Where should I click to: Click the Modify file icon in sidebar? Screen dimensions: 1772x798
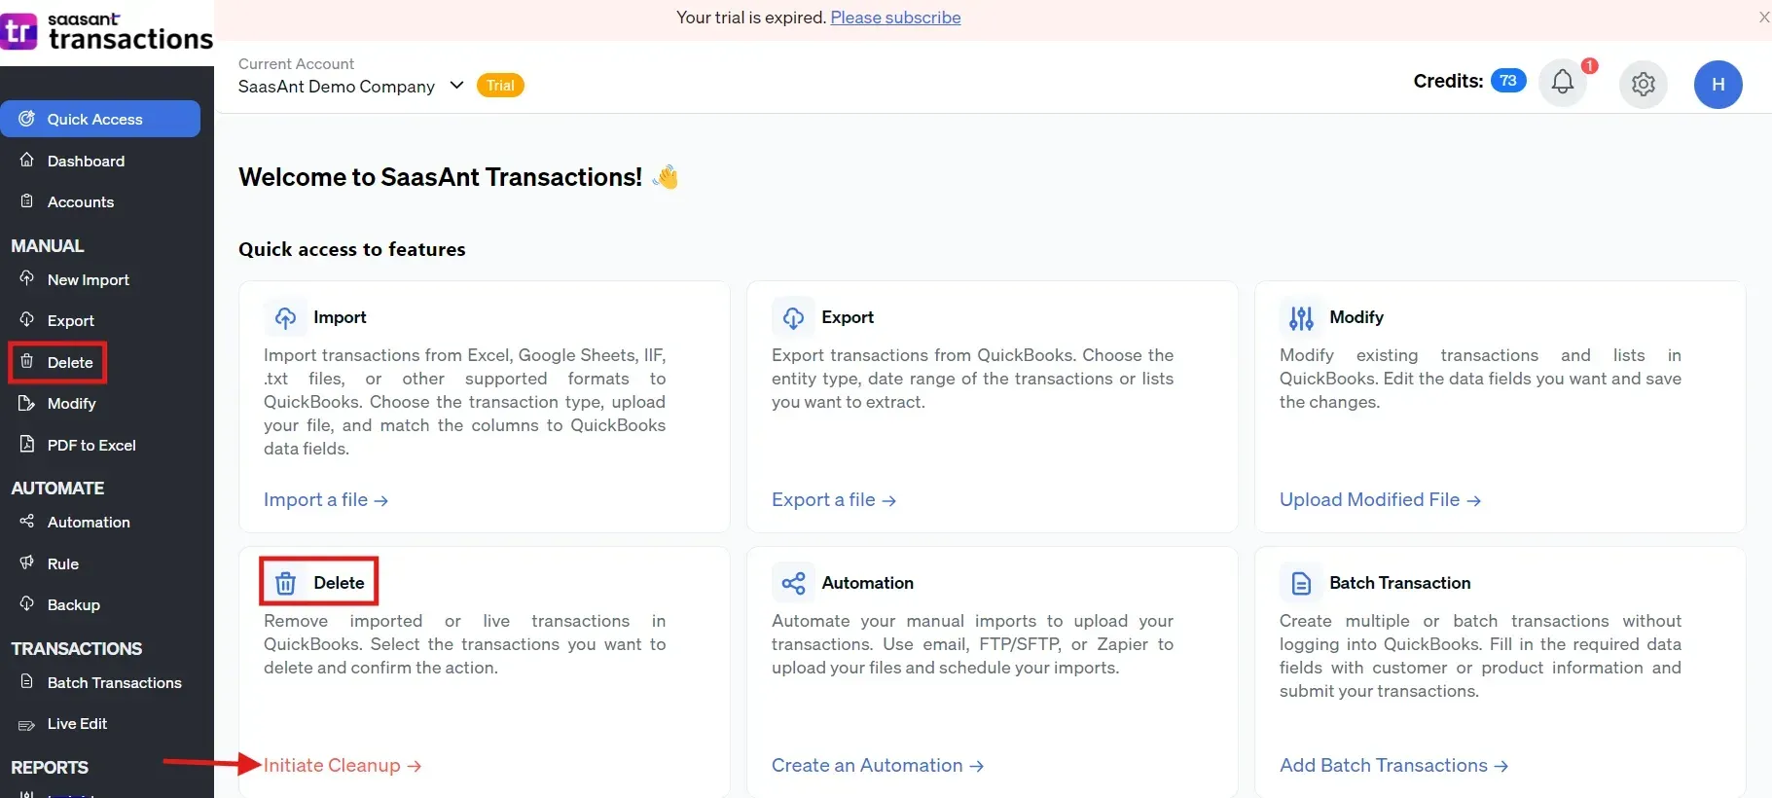click(27, 402)
